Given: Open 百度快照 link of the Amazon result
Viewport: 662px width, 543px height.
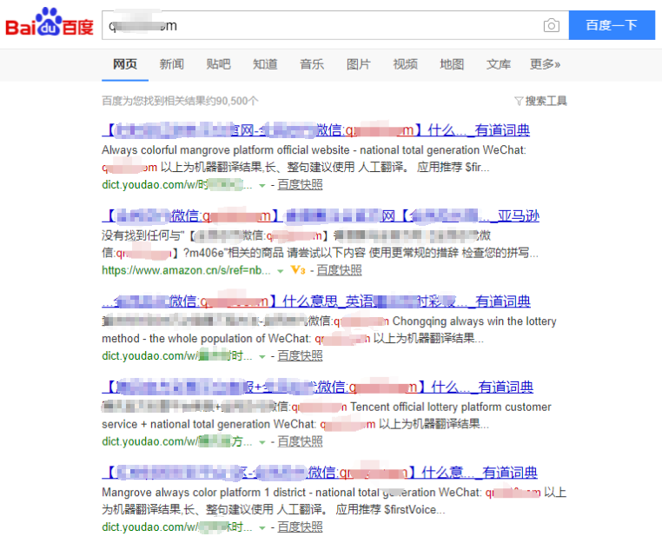Looking at the screenshot, I should (x=339, y=270).
